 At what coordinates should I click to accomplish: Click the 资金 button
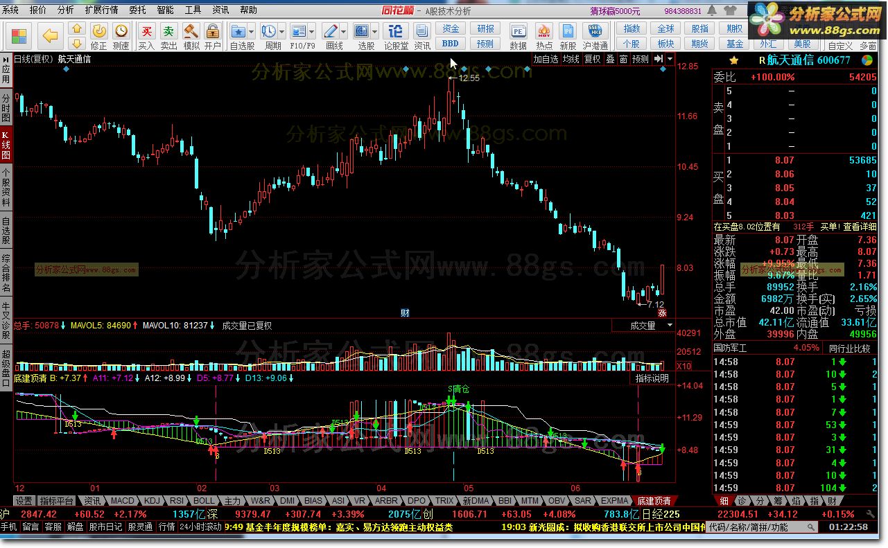[x=451, y=29]
